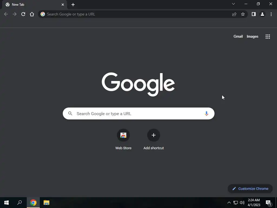
Task: Bookmark this tab with the star icon
Action: coord(243,14)
